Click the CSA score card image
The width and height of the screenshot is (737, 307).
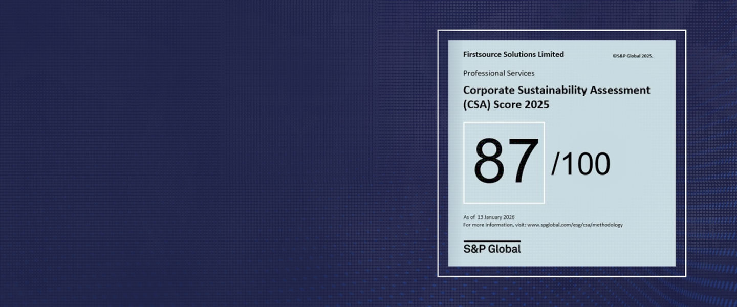[x=562, y=153]
